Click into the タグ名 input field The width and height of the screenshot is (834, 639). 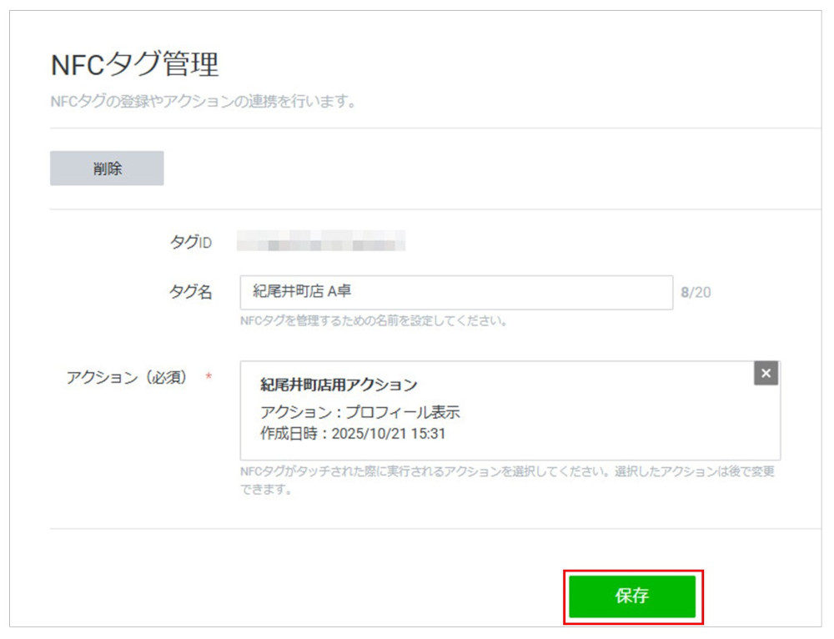pos(455,292)
